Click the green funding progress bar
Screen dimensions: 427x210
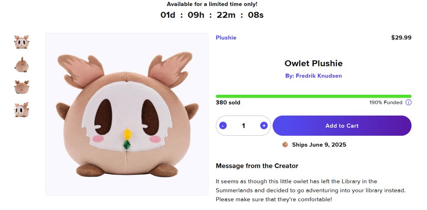click(x=313, y=96)
